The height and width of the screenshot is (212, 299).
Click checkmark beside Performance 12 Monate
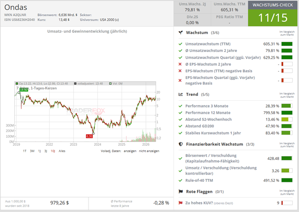click(x=180, y=113)
